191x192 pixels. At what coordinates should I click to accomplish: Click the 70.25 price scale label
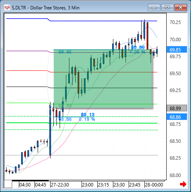point(175,22)
